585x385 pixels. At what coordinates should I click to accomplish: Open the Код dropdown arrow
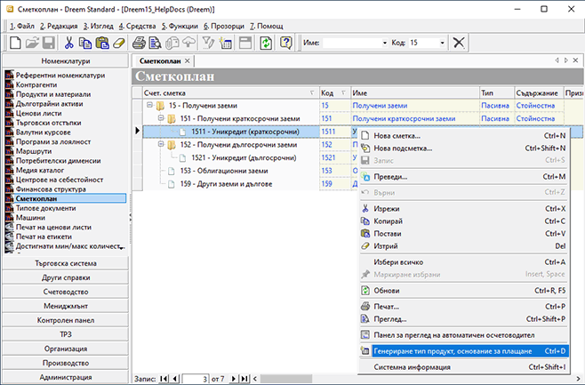(442, 43)
